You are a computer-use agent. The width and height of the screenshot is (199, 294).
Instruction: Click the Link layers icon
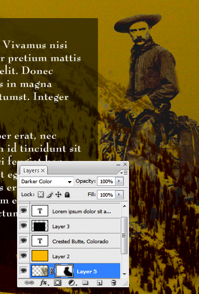coord(29,283)
